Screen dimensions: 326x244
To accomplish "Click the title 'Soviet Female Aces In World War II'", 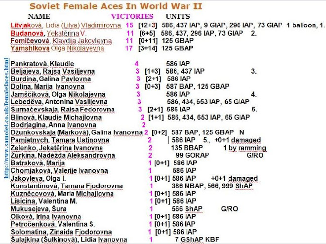I will (116, 6).
